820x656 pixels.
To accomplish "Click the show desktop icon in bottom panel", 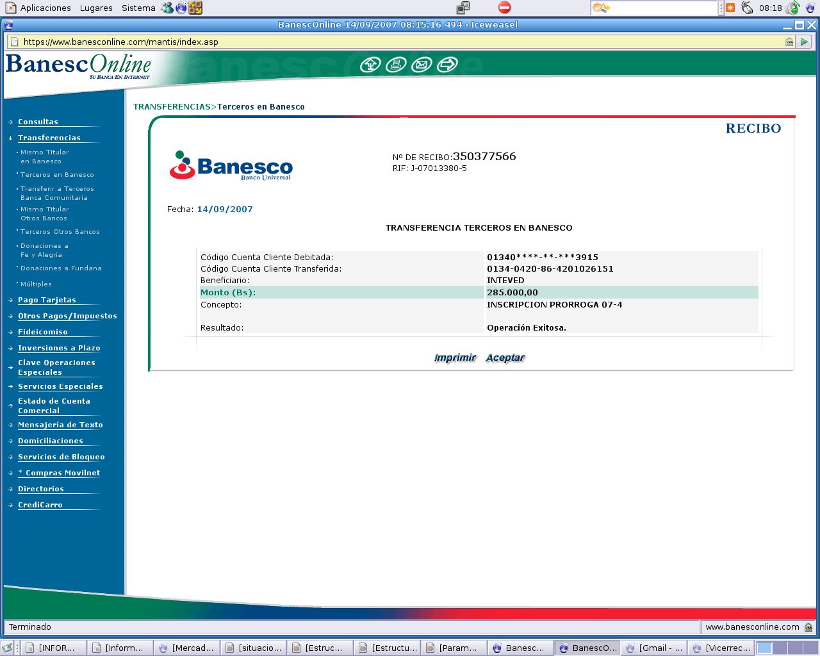I will pos(7,648).
